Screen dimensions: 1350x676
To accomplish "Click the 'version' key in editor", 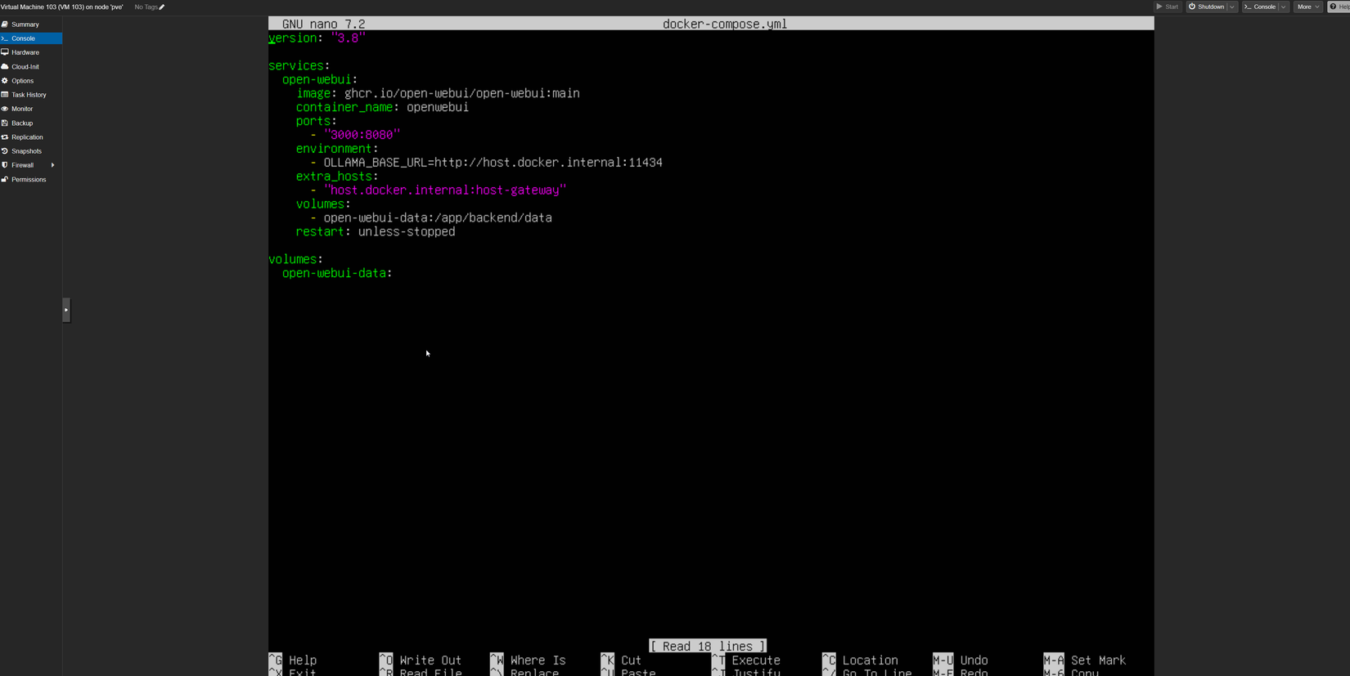I will [293, 38].
